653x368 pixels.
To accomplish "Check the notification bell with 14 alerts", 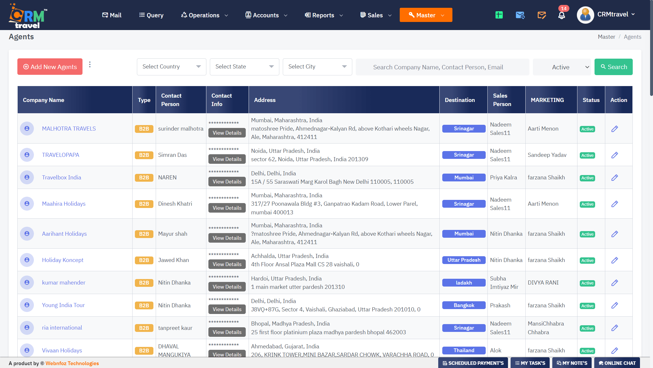I will [x=562, y=16].
